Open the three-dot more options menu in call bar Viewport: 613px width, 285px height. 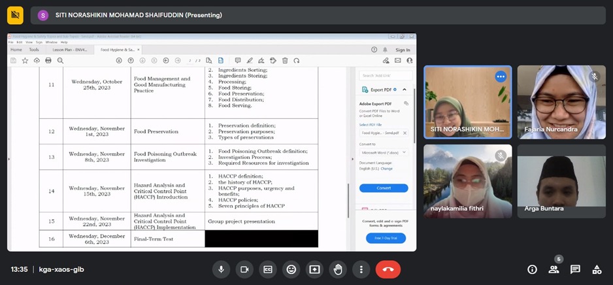(x=361, y=269)
